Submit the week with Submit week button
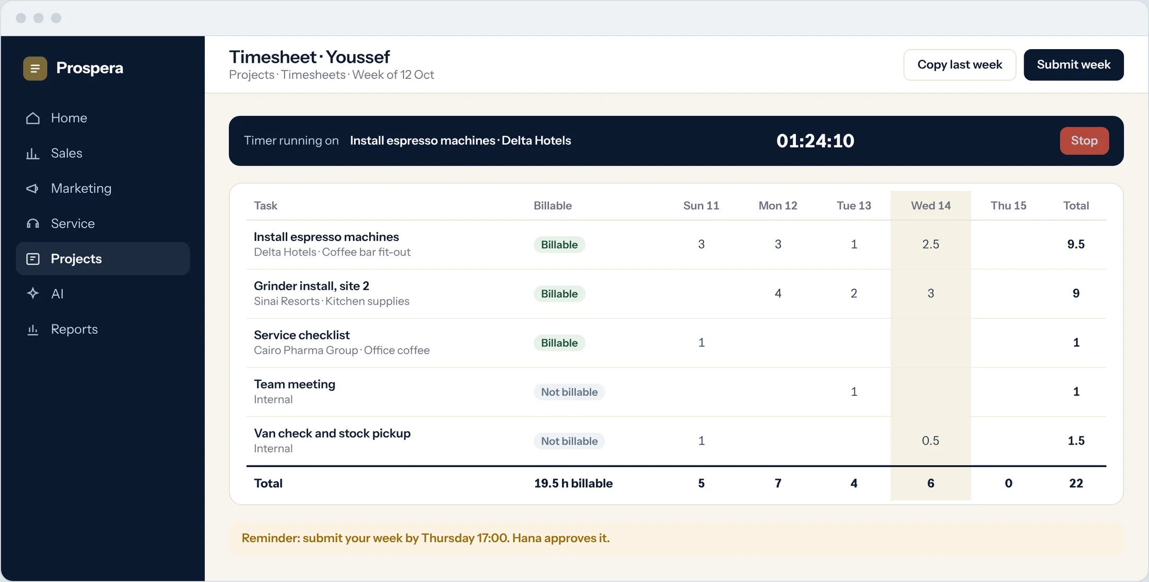The width and height of the screenshot is (1149, 582). coord(1073,65)
